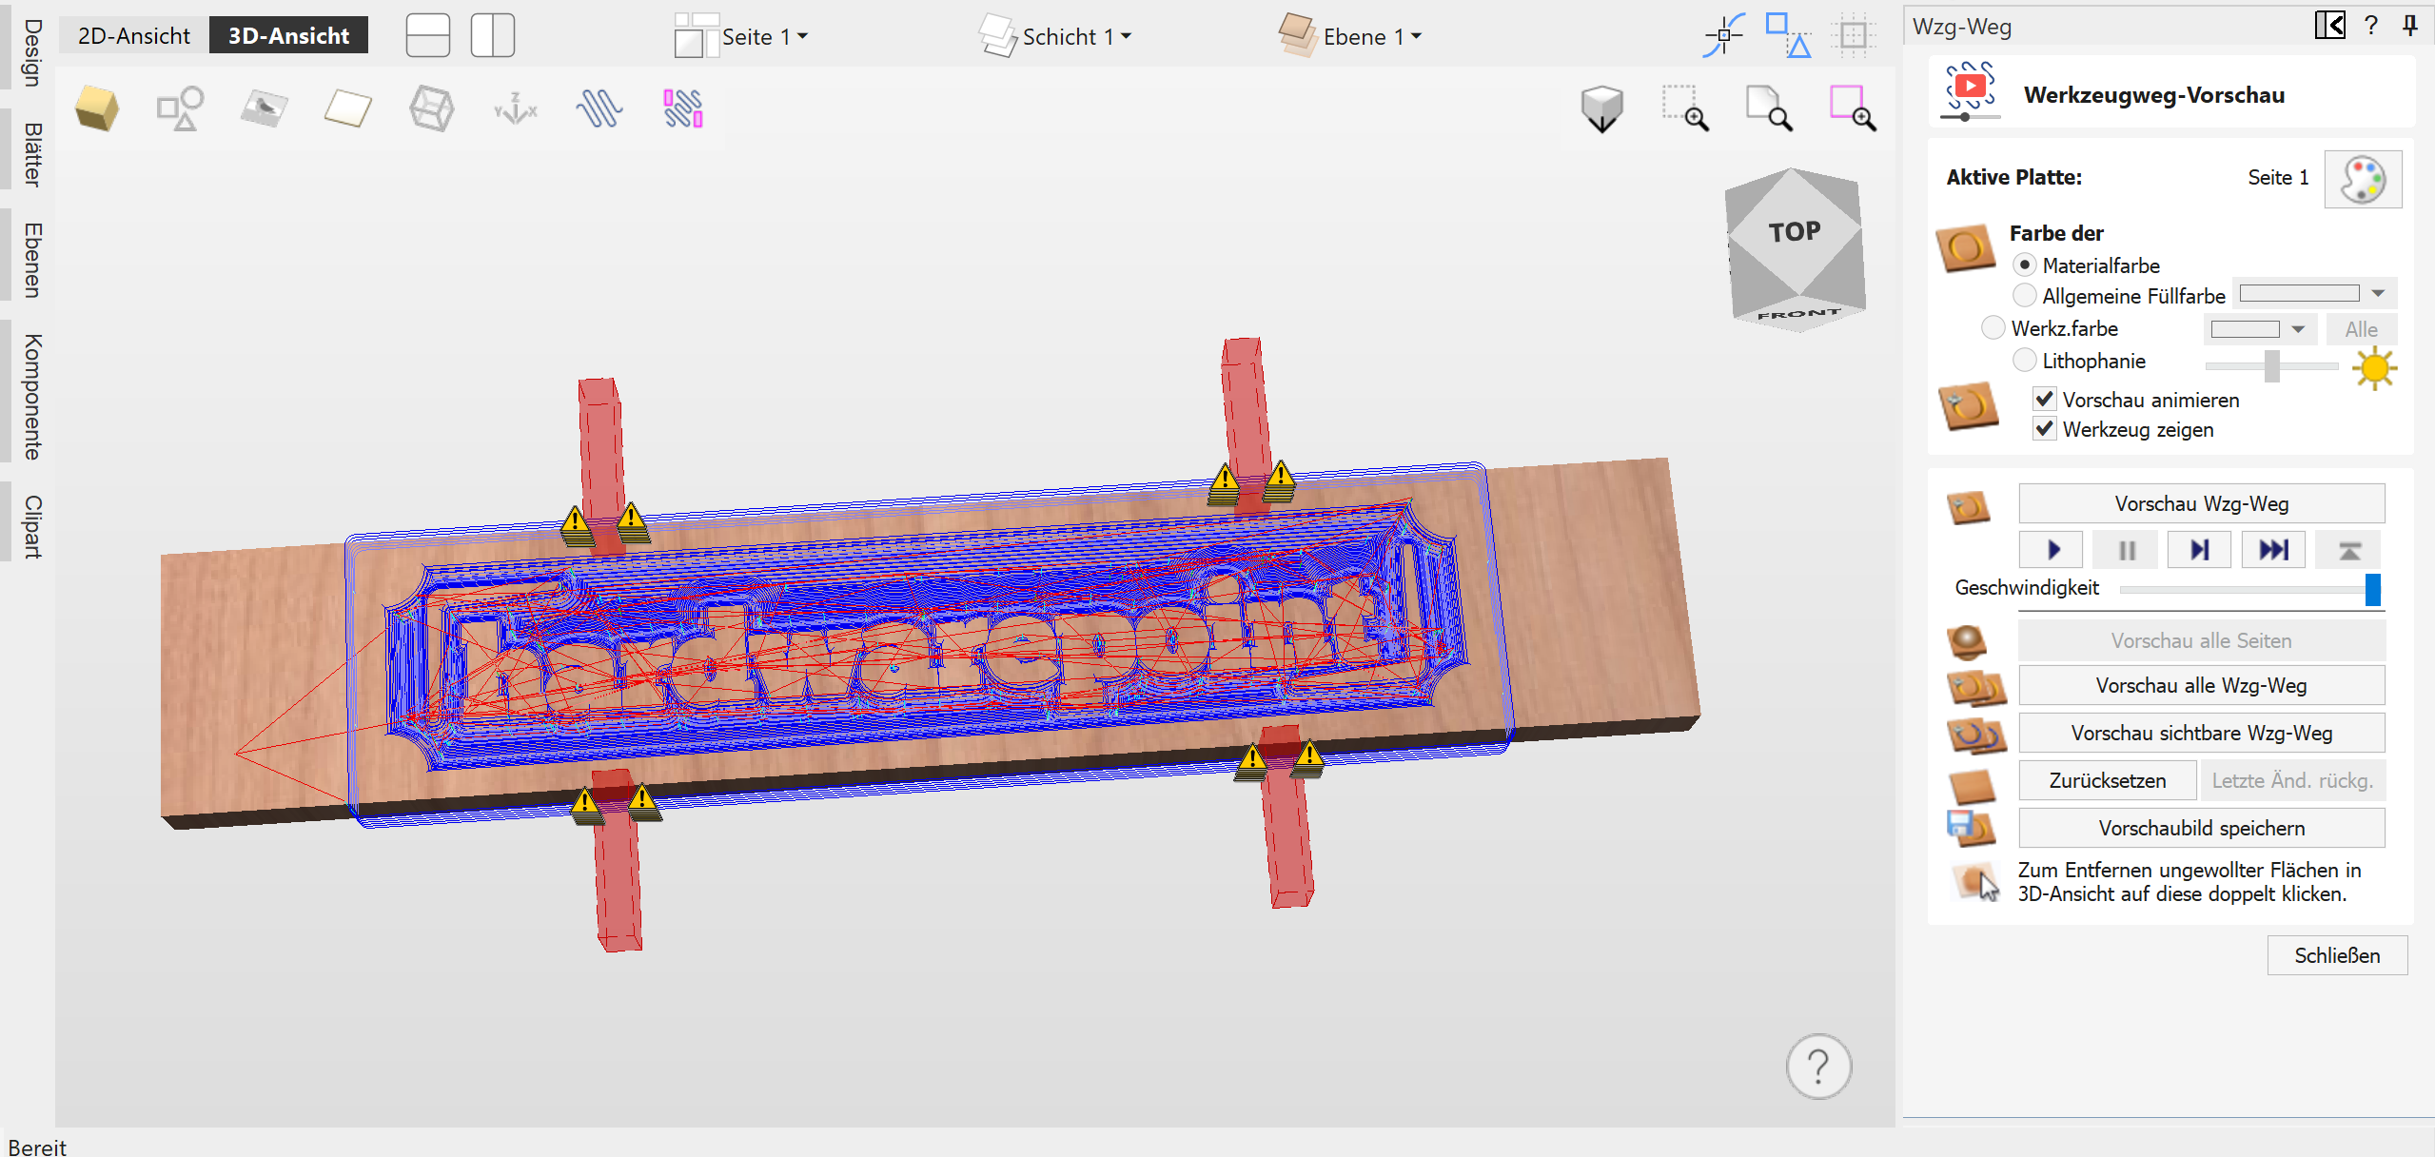
Task: Click the Alle button
Action: pyautogui.click(x=2361, y=329)
